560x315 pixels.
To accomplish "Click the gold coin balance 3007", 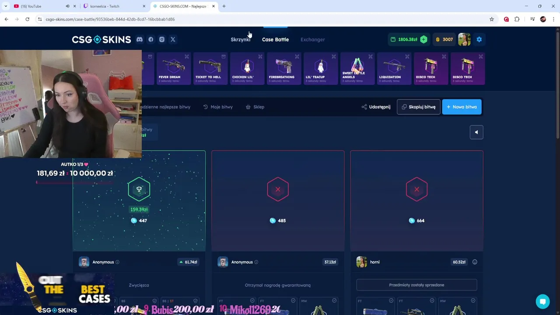I will click(x=444, y=39).
